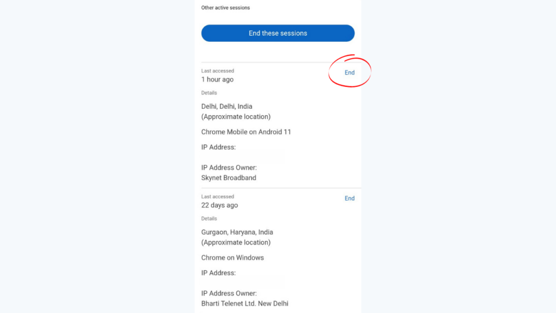Click the Approximate location text under Delhi
Image resolution: width=556 pixels, height=313 pixels.
[236, 116]
